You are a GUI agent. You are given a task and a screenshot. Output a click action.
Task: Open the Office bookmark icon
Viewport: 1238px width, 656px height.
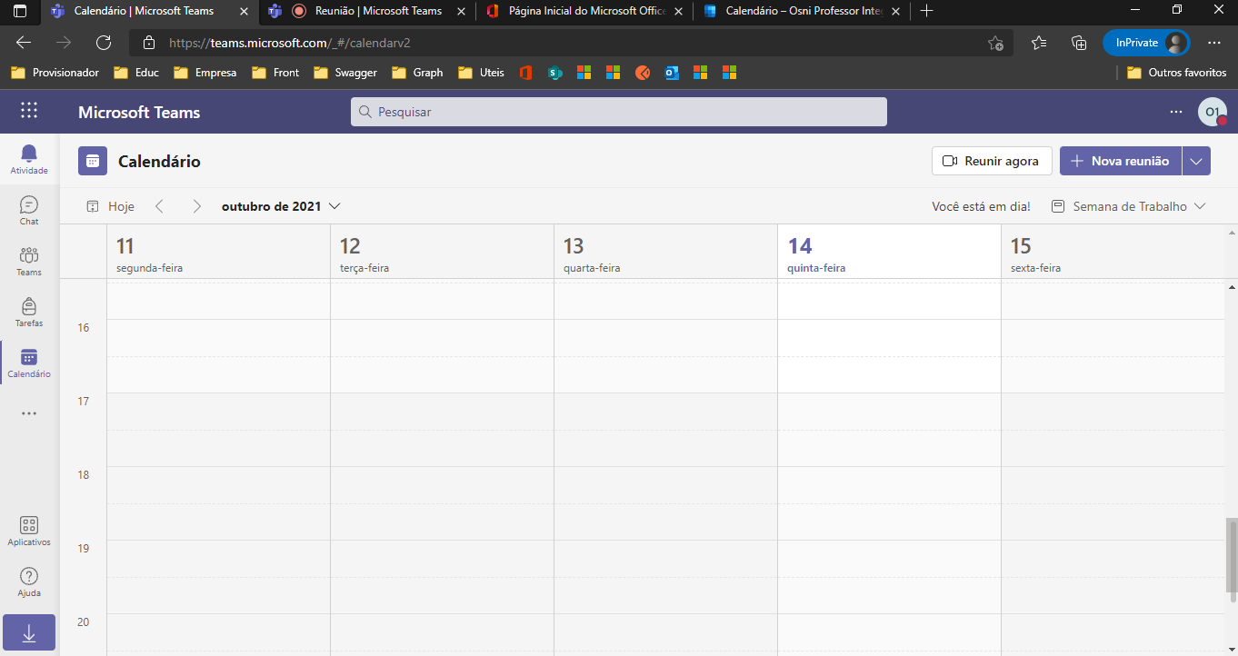pos(525,73)
